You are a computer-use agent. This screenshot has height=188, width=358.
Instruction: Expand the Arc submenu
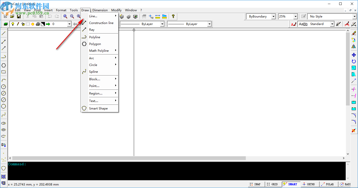click(x=99, y=58)
